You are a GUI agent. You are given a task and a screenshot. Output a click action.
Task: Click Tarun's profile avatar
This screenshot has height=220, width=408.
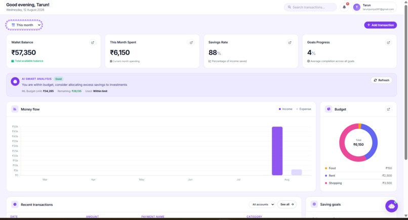[356, 7]
